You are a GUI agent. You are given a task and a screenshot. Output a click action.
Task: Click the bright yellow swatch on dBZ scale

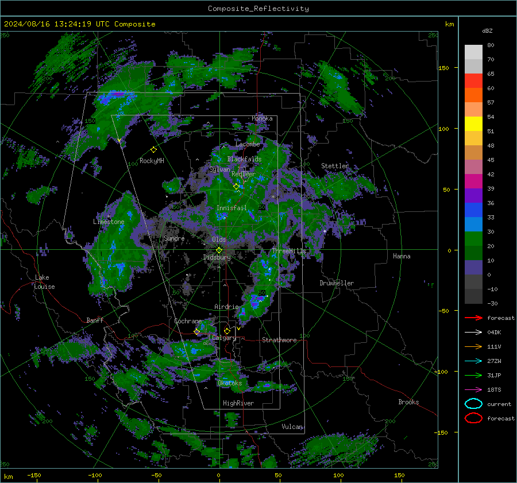point(473,124)
